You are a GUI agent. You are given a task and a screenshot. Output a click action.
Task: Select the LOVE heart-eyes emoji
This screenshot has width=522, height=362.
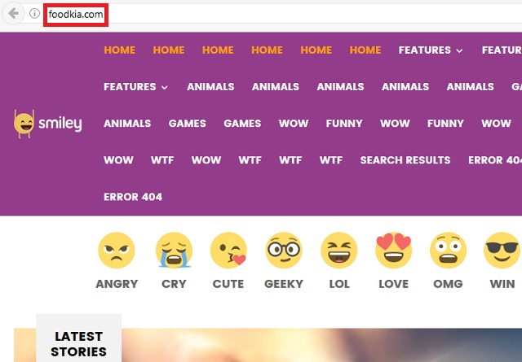pyautogui.click(x=393, y=251)
